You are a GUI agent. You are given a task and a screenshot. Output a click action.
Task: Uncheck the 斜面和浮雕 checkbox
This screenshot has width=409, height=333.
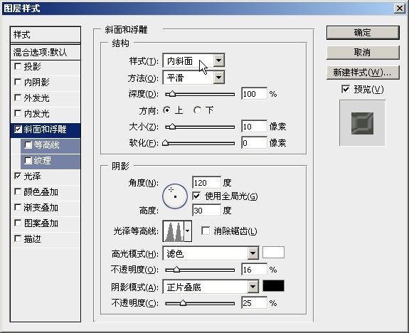[x=18, y=129]
